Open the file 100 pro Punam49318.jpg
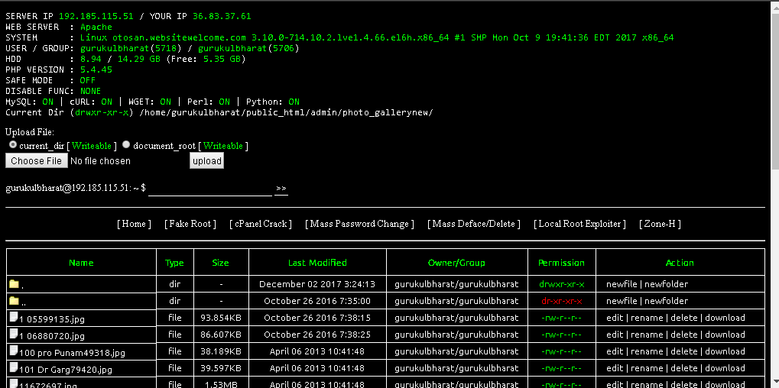Screen dimensions: 779x388 (x=72, y=354)
